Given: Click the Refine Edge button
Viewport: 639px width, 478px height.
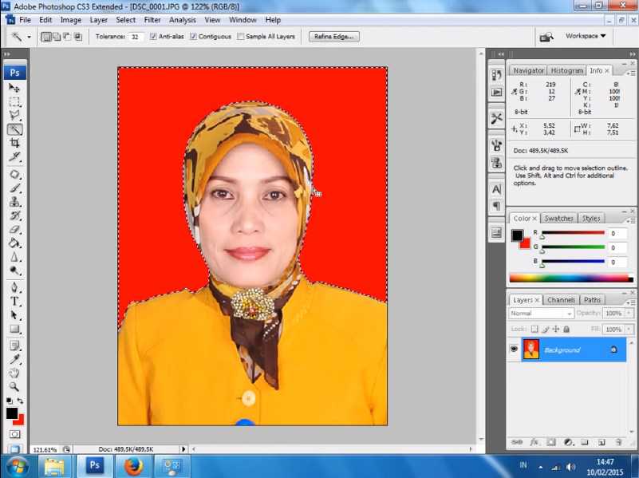Looking at the screenshot, I should tap(333, 36).
